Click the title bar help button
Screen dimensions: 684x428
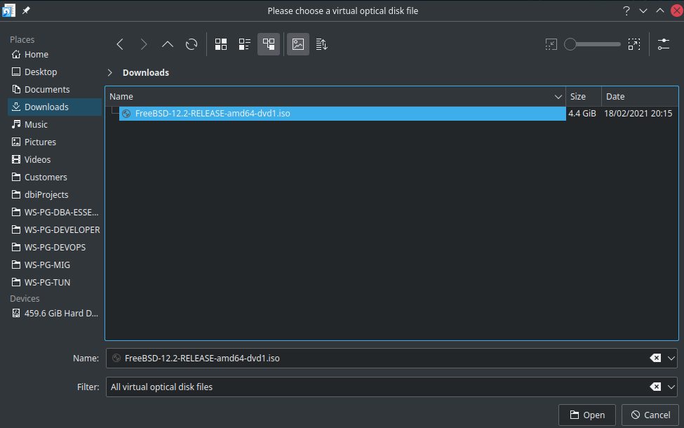pyautogui.click(x=626, y=11)
